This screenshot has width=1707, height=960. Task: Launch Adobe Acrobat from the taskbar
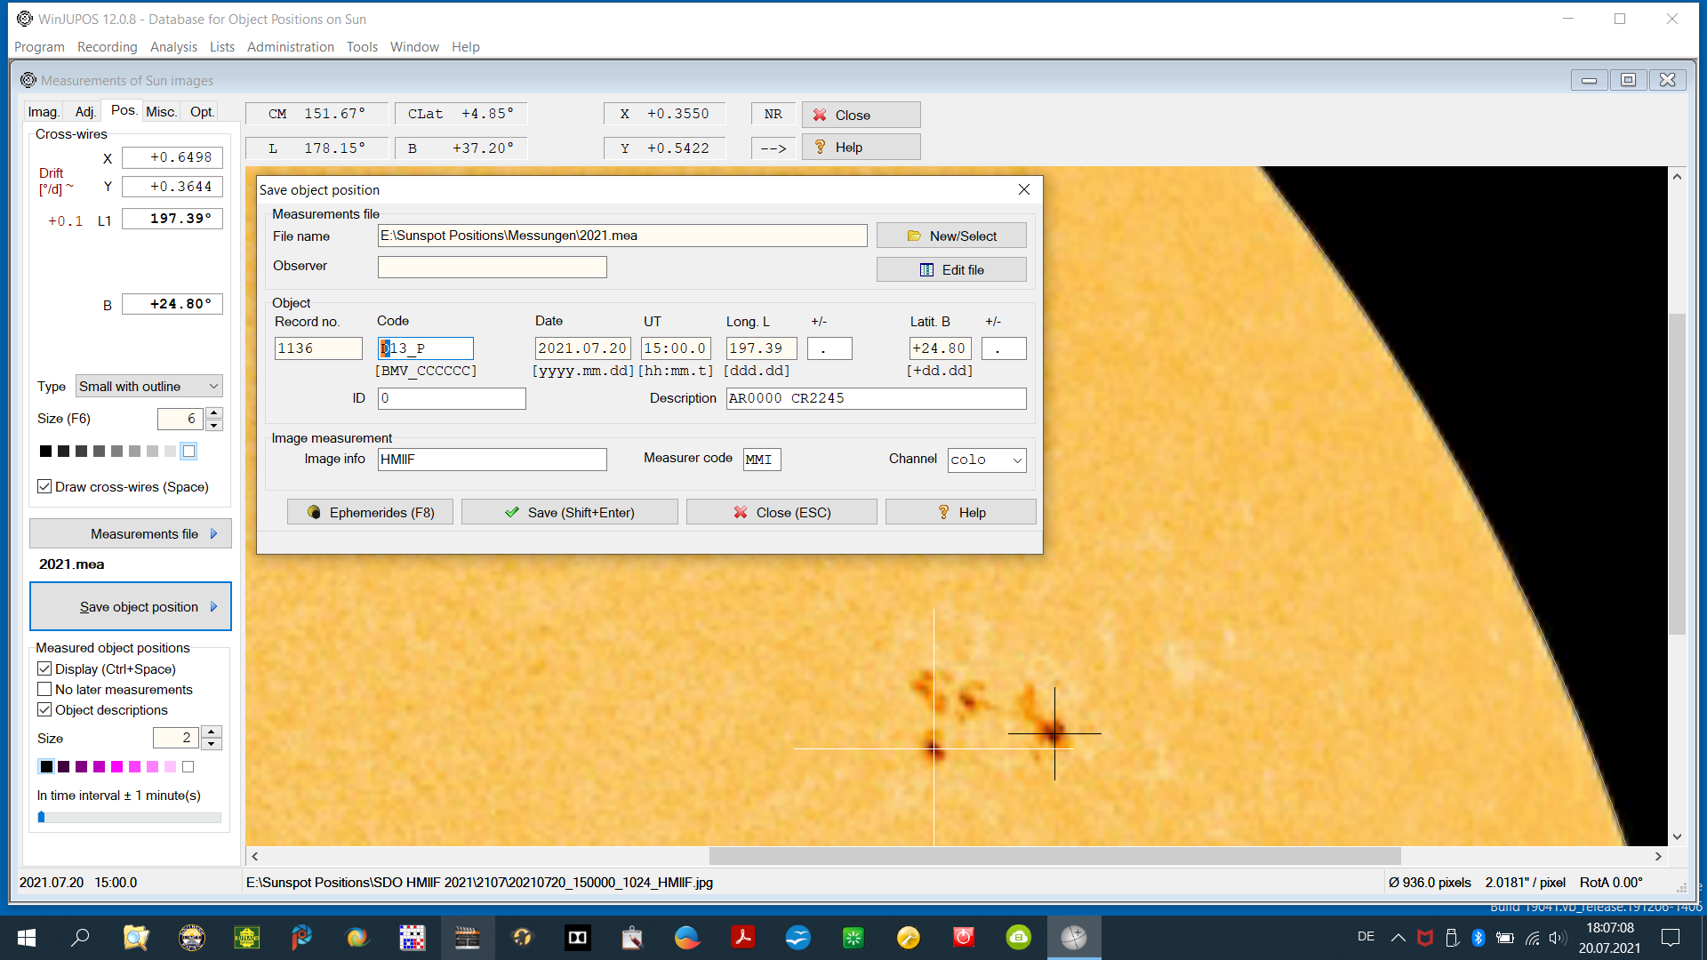pyautogui.click(x=742, y=937)
